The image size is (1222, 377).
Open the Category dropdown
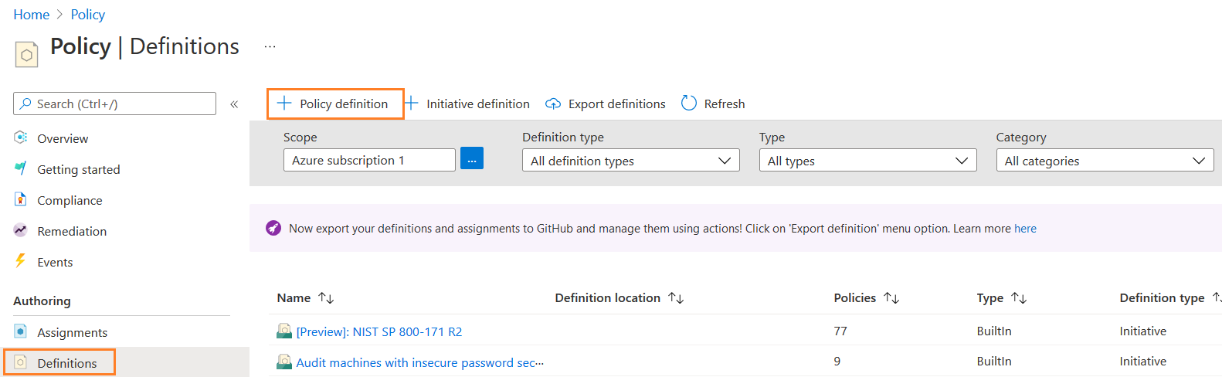pyautogui.click(x=1105, y=161)
